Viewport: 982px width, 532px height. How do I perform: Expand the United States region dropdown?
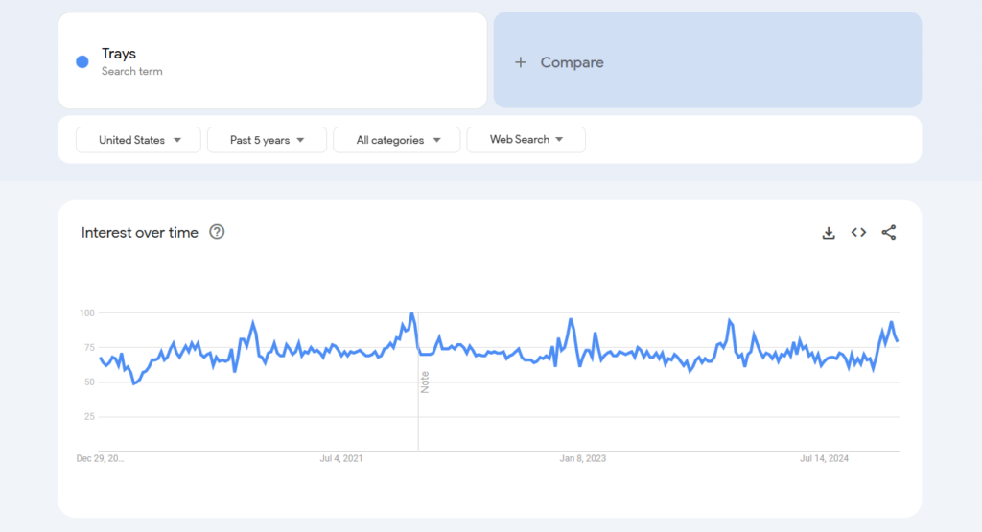138,140
